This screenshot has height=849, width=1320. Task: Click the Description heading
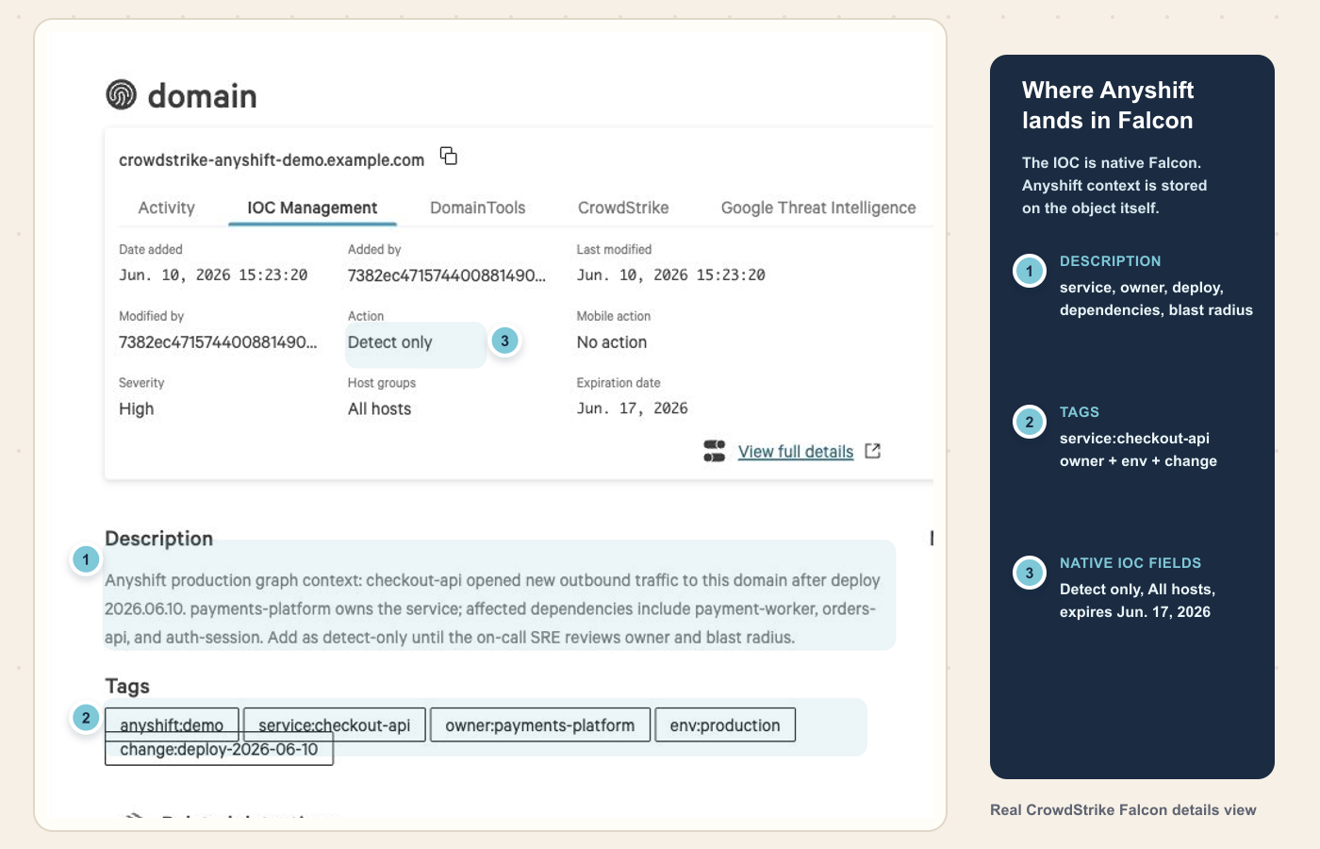(x=159, y=539)
